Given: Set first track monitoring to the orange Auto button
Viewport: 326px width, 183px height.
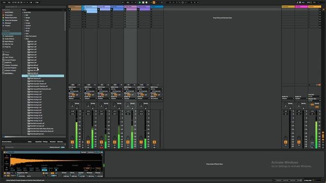Looking at the screenshot, I should pyautogui.click(x=73, y=95).
